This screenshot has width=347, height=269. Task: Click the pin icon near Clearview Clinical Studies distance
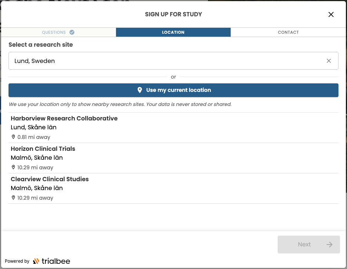coord(13,197)
